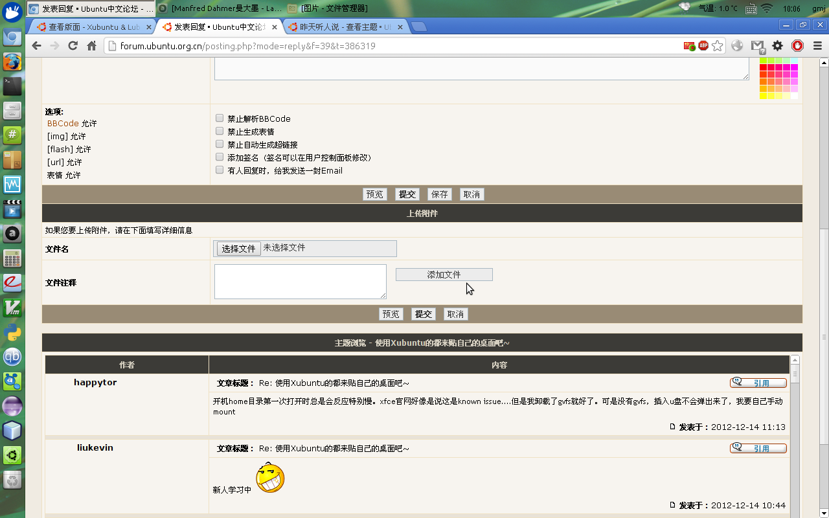Tick 禁止解析BBCode checkbox
This screenshot has width=829, height=518.
tap(220, 118)
